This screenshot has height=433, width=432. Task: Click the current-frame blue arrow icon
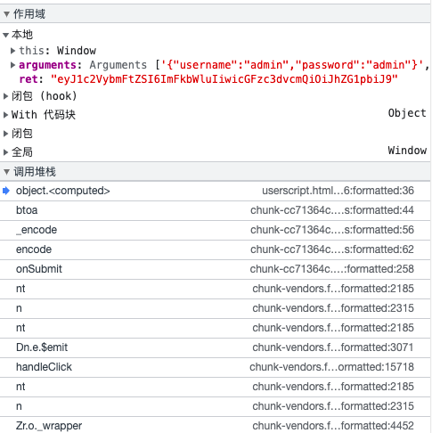[6, 191]
